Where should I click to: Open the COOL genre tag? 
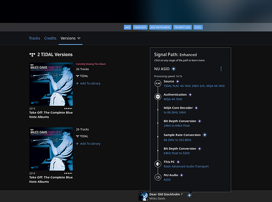[198, 28]
